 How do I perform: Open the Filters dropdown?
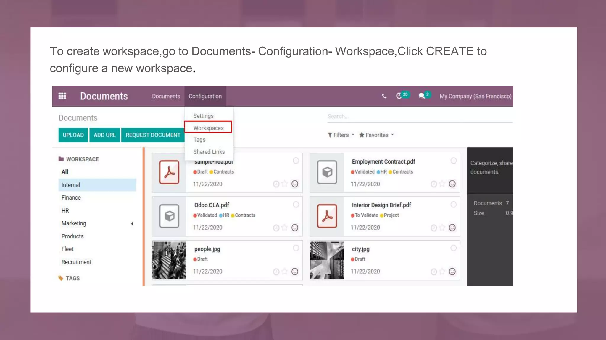click(x=341, y=135)
